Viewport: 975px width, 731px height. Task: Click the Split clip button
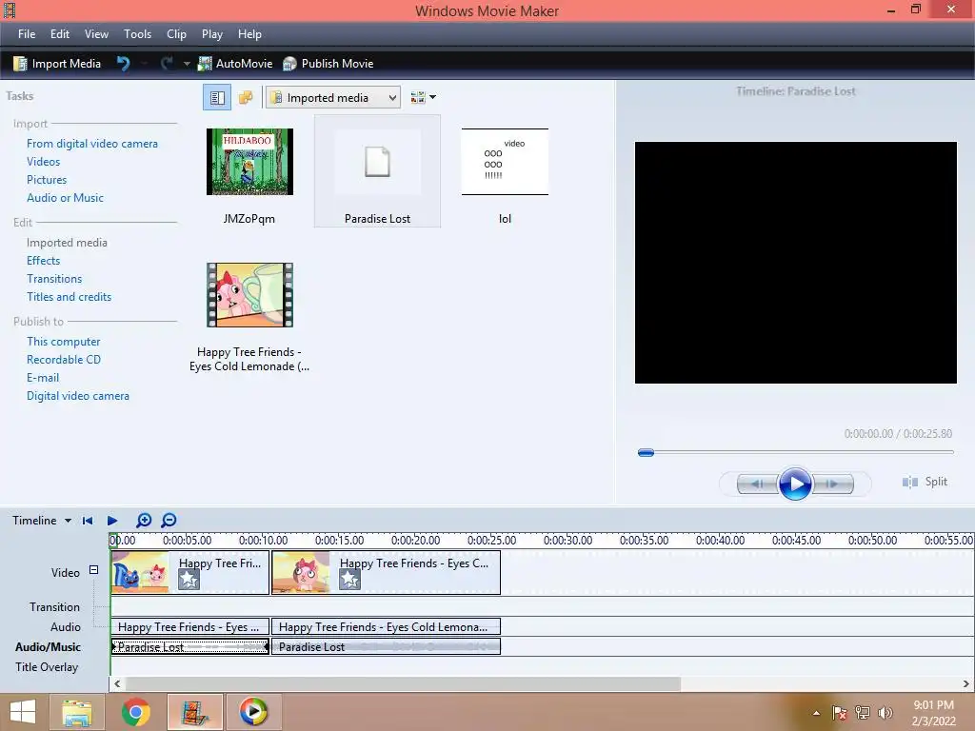pyautogui.click(x=925, y=482)
